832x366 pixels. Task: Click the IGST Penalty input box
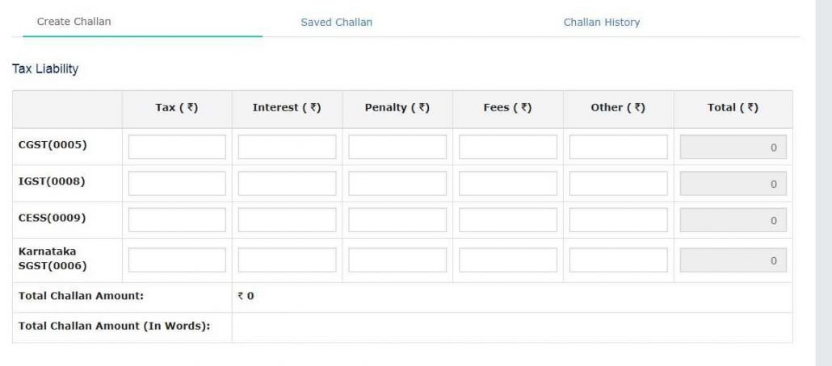point(397,184)
